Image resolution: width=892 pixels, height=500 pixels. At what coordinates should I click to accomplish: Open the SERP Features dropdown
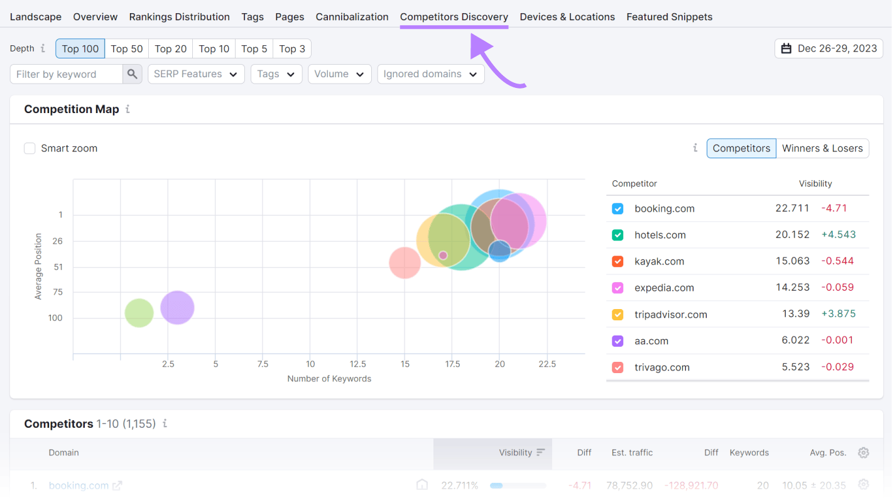196,73
